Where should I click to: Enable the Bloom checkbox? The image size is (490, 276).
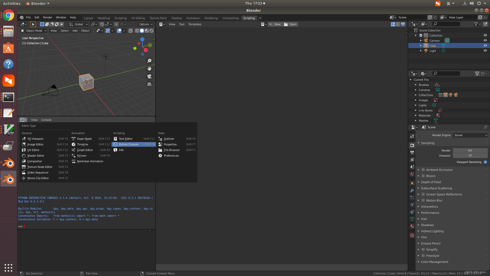(423, 176)
